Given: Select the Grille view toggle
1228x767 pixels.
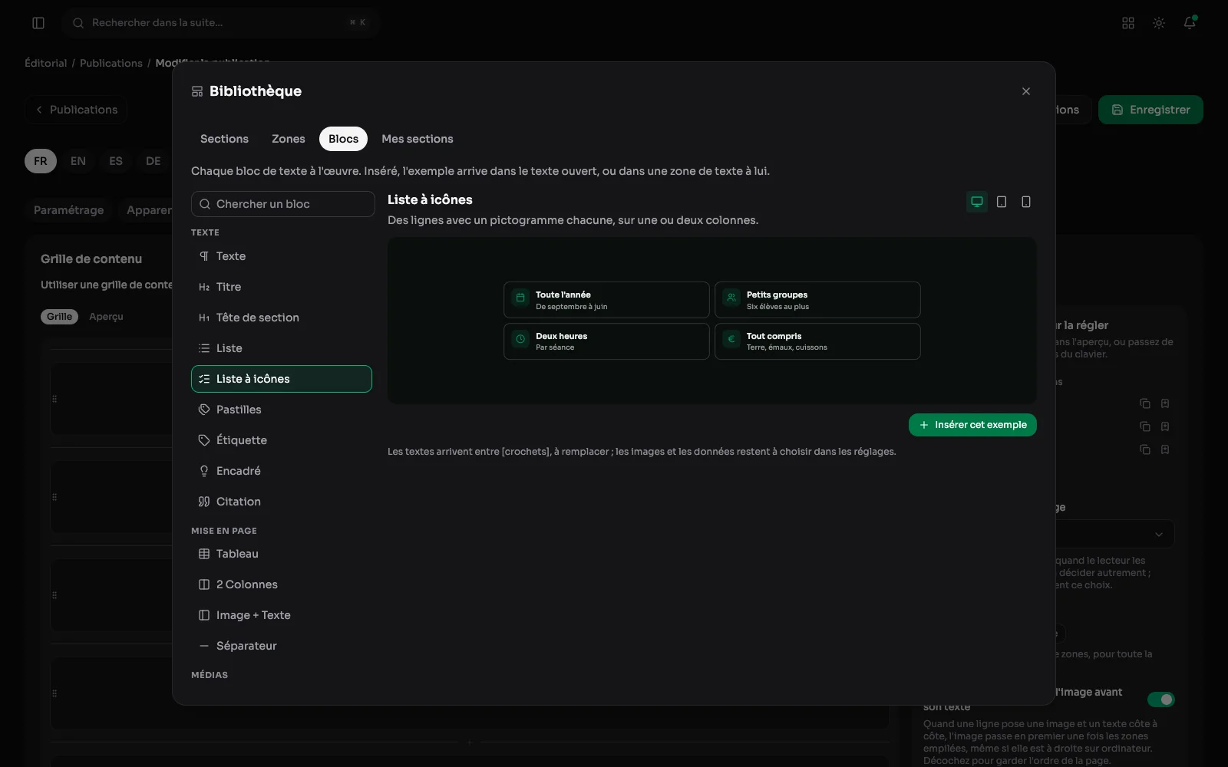Looking at the screenshot, I should pyautogui.click(x=59, y=317).
